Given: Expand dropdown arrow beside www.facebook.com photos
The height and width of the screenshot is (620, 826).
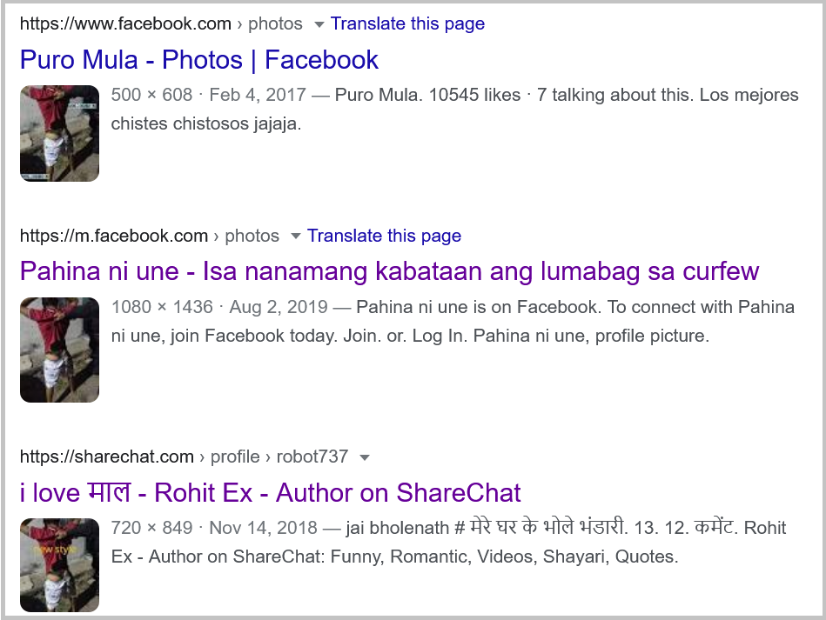Looking at the screenshot, I should [319, 24].
